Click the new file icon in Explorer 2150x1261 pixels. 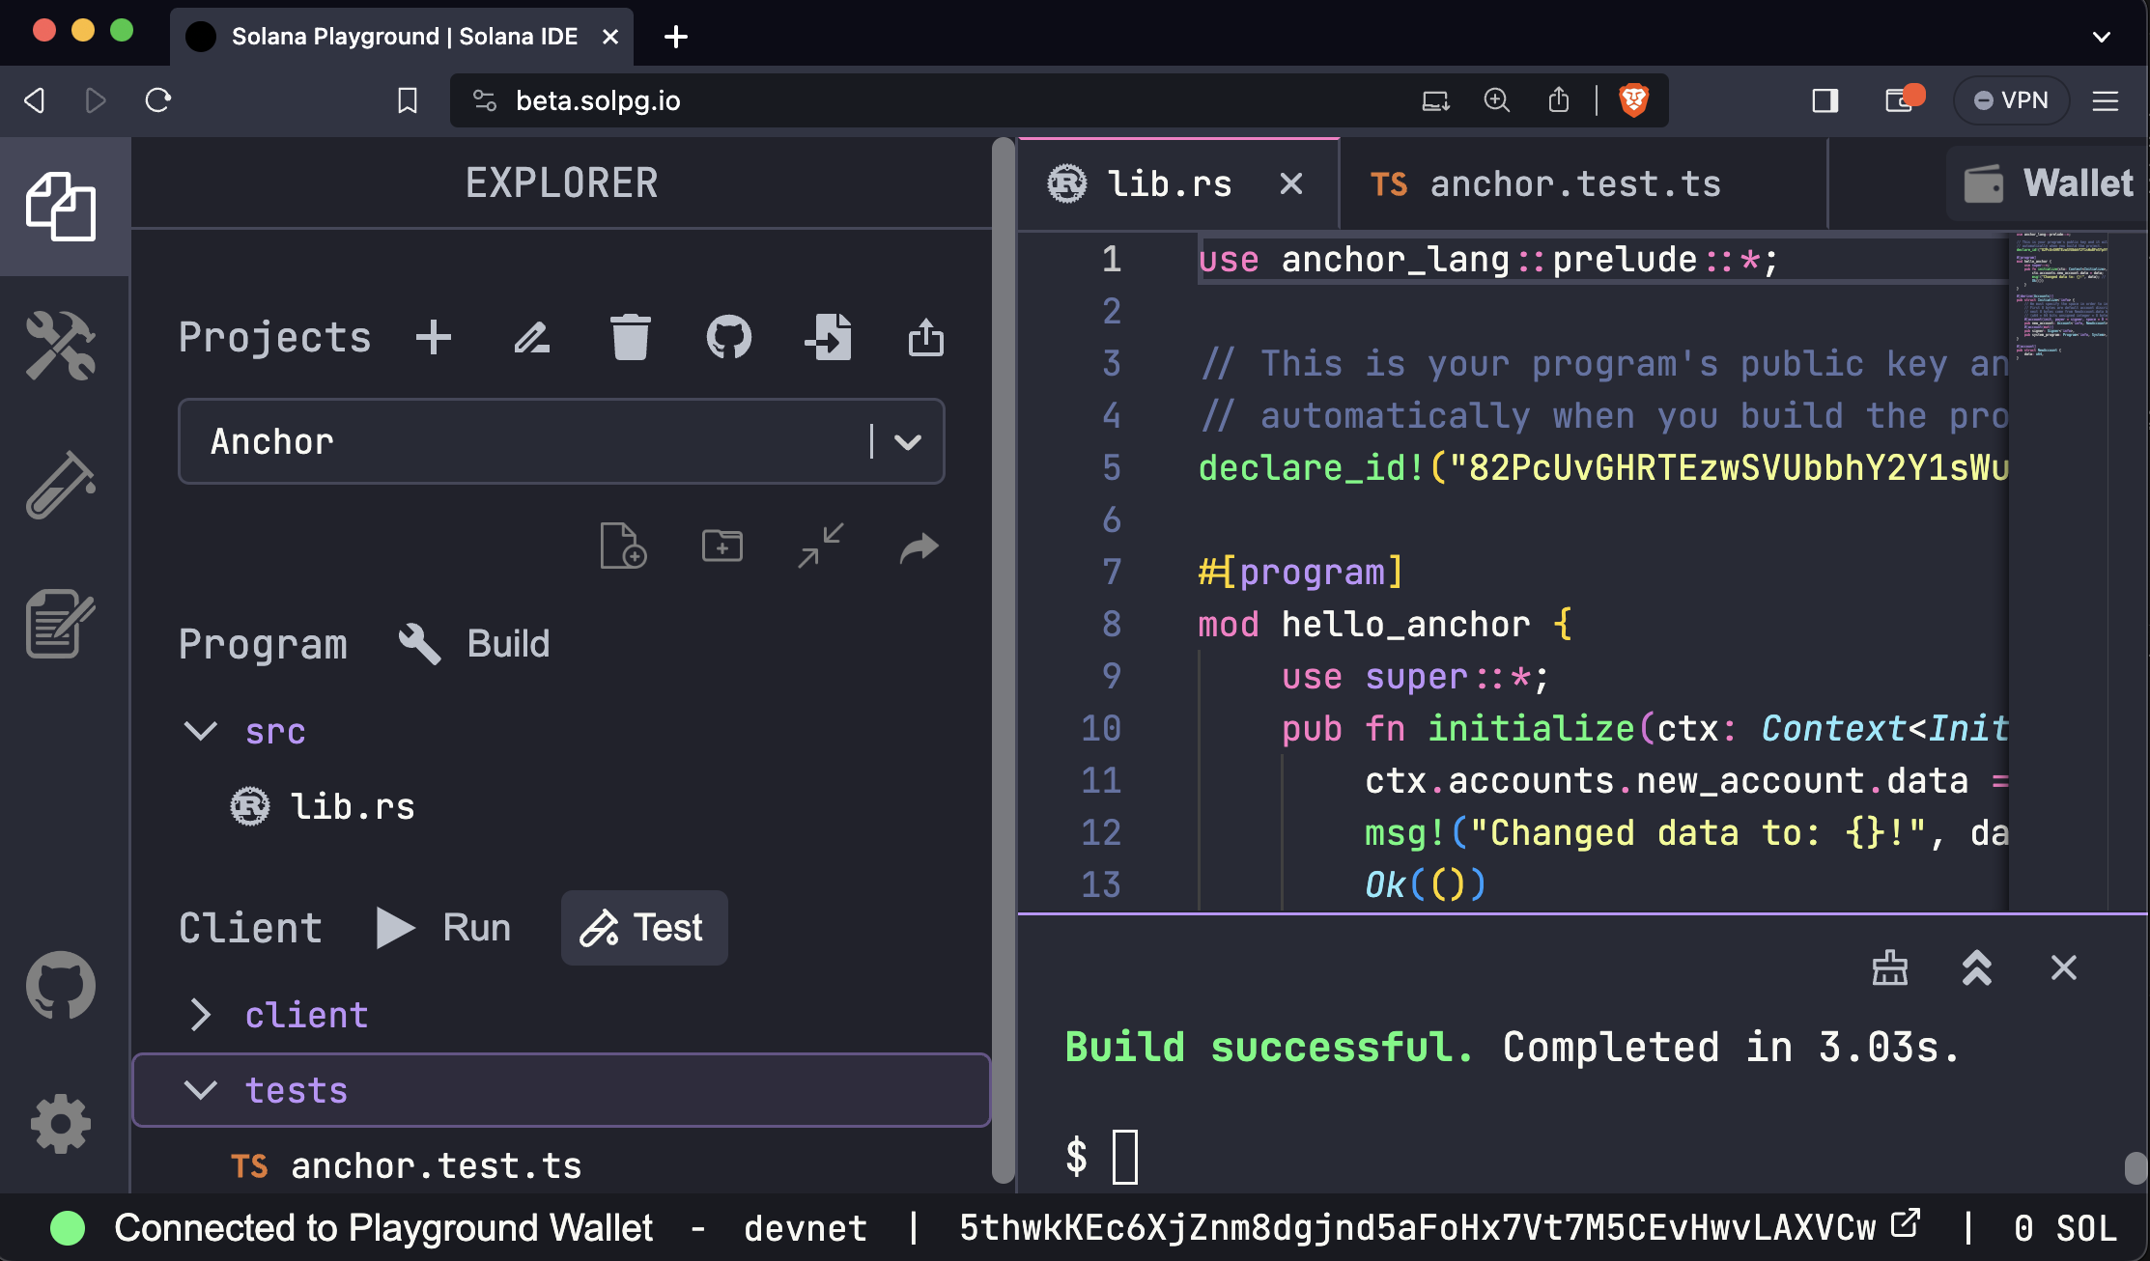point(622,544)
